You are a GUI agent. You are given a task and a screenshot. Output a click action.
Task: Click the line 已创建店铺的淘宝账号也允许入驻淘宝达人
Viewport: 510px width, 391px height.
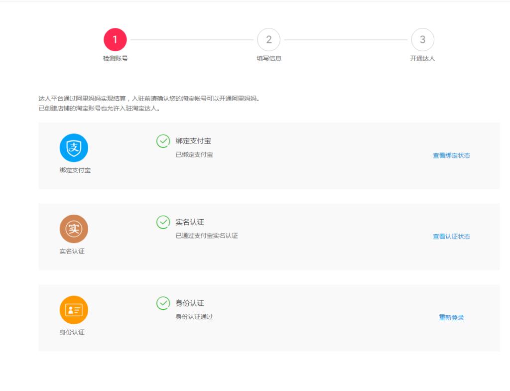[99, 109]
